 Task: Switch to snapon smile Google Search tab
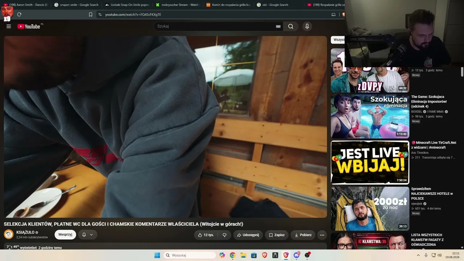pyautogui.click(x=76, y=5)
